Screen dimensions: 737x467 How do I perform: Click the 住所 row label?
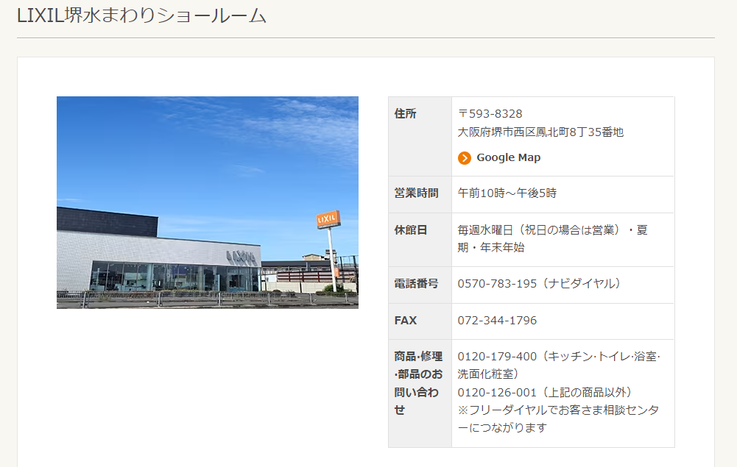[x=405, y=114]
